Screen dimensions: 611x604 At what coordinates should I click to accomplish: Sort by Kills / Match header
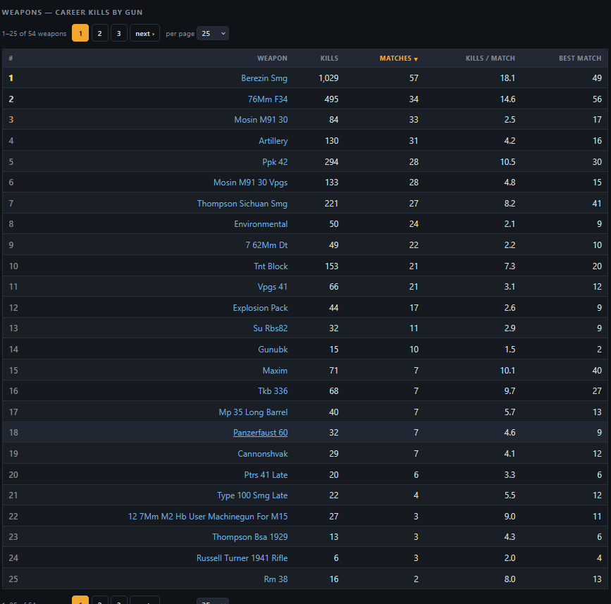pyautogui.click(x=490, y=58)
